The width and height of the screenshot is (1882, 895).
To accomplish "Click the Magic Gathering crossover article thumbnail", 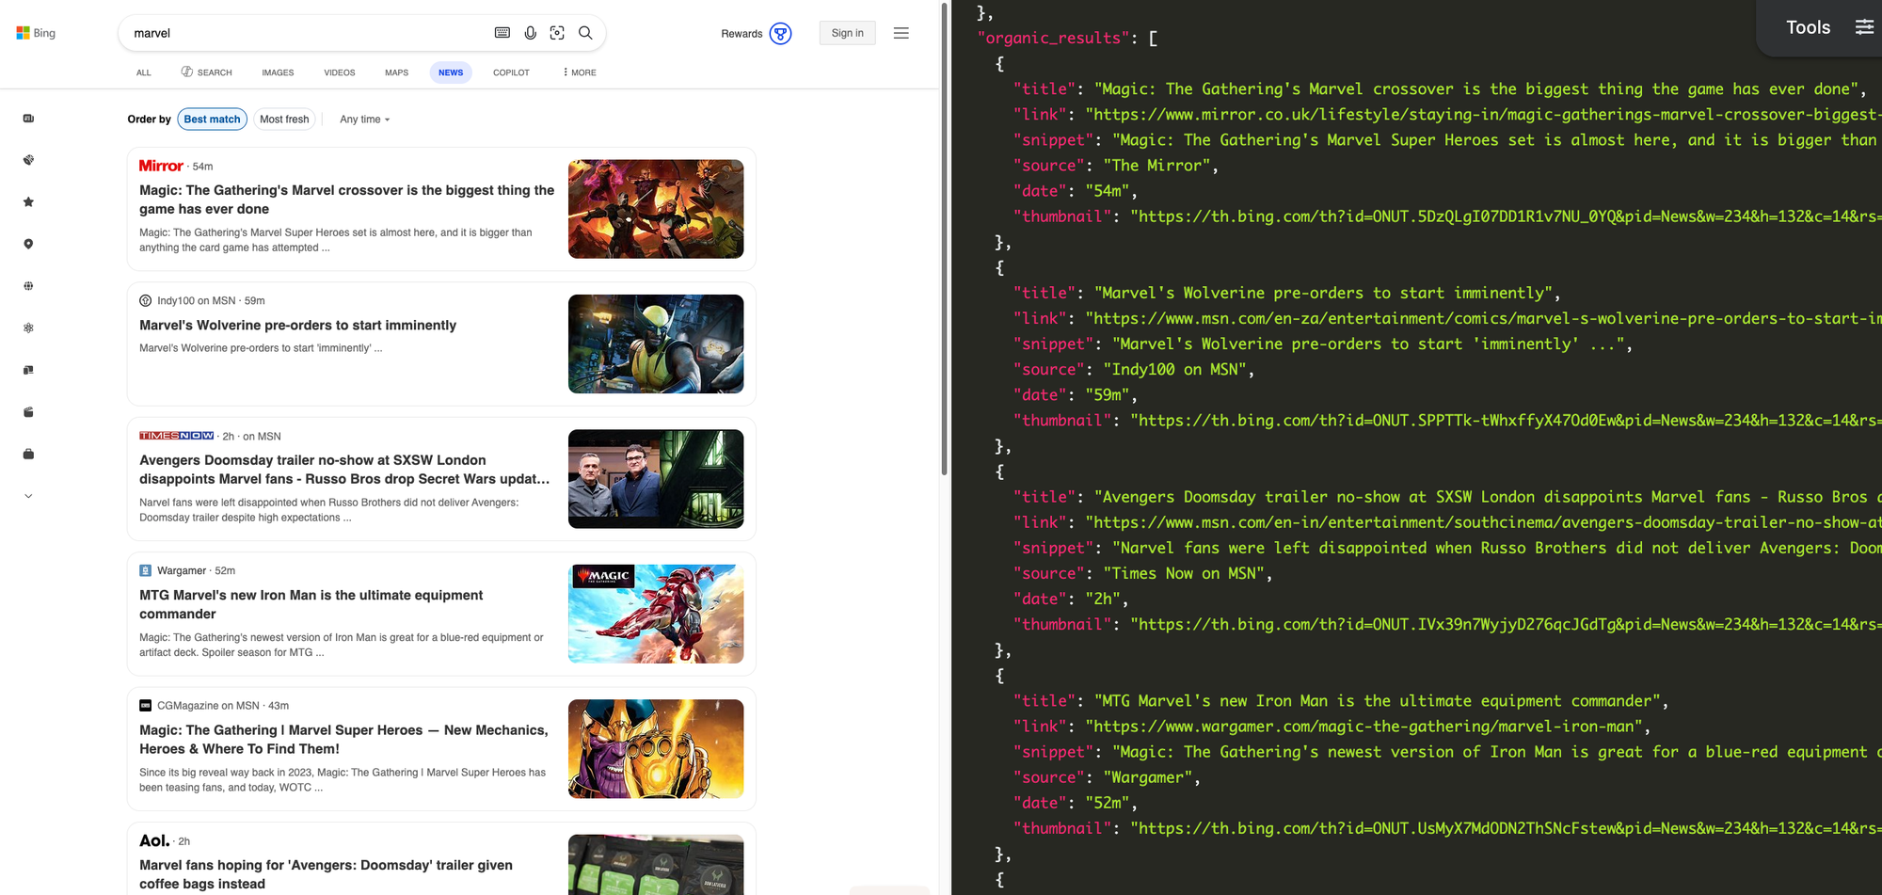I will tap(656, 209).
